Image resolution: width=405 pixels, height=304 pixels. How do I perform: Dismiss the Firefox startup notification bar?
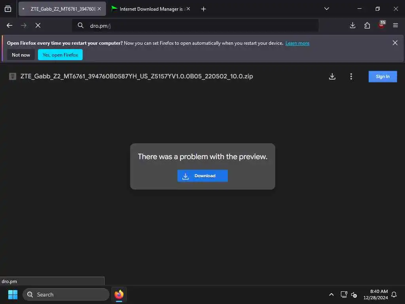(x=395, y=43)
